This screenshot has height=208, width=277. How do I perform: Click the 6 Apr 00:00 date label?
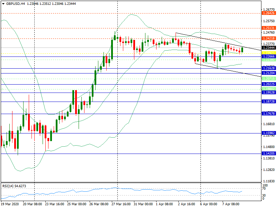208,204
